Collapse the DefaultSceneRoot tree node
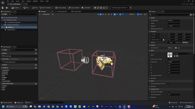Image resolution: width=195 pixels, height=109 pixels. (3, 20)
